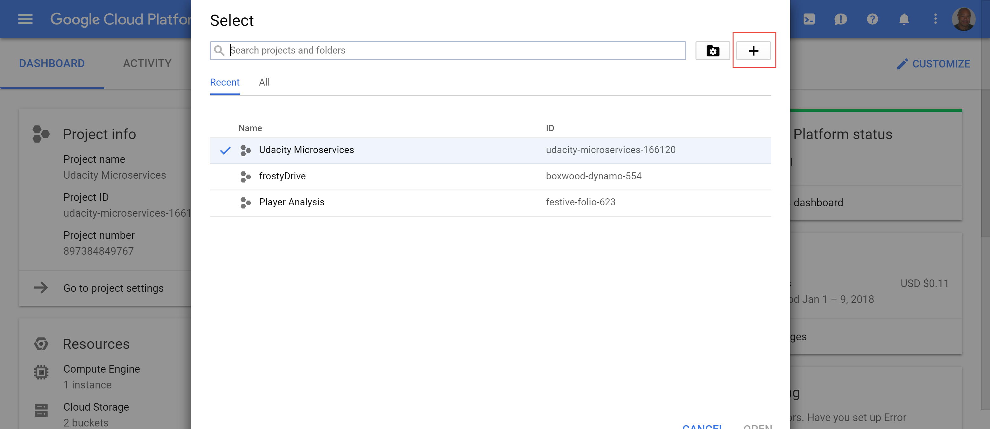990x429 pixels.
Task: Click the search magnifier icon
Action: coord(219,50)
